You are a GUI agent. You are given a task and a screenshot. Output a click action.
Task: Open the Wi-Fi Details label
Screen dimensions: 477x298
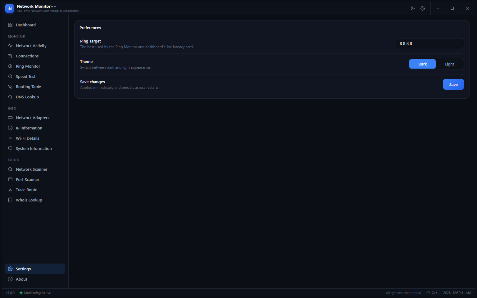[x=27, y=138]
